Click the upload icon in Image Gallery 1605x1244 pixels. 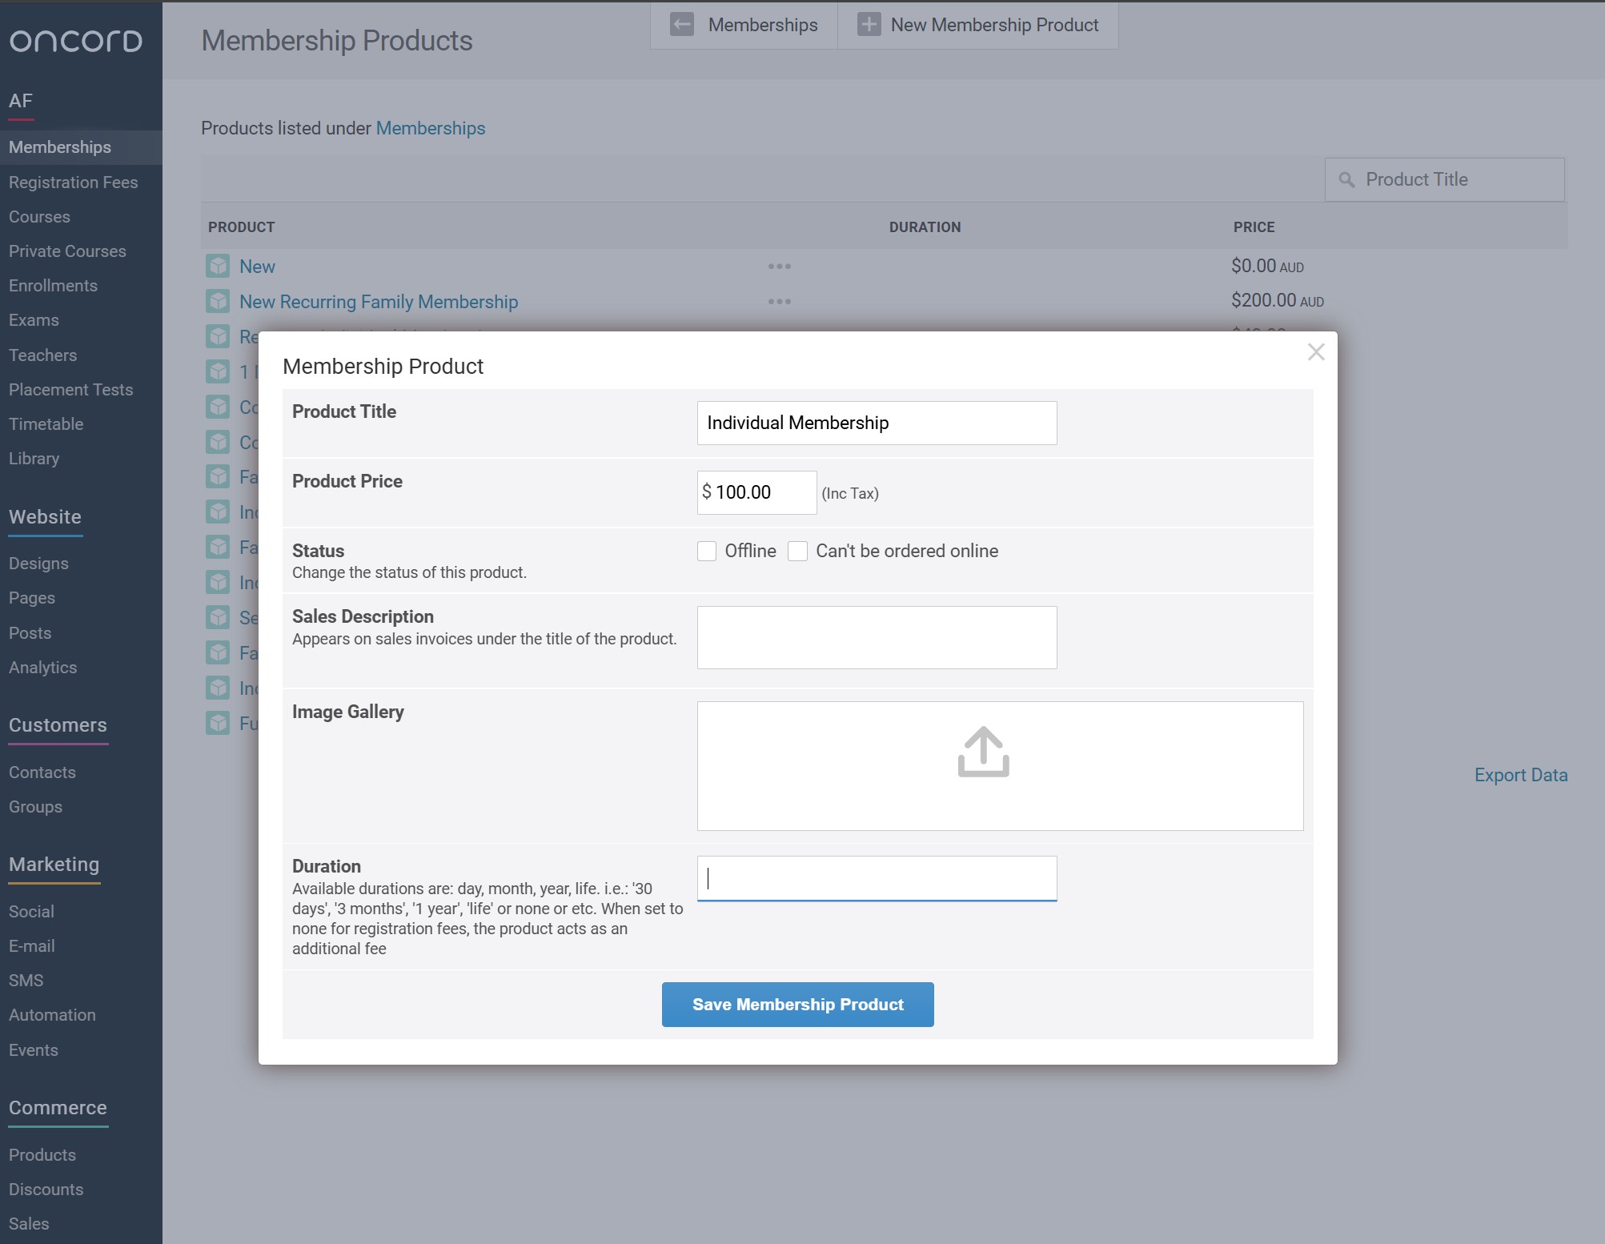click(983, 752)
